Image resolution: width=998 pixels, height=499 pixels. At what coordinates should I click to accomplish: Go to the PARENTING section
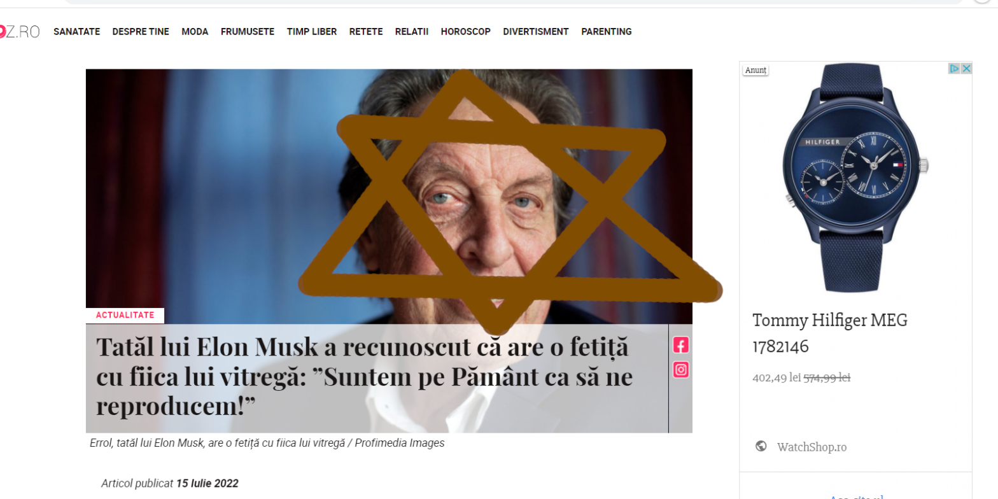pyautogui.click(x=607, y=32)
